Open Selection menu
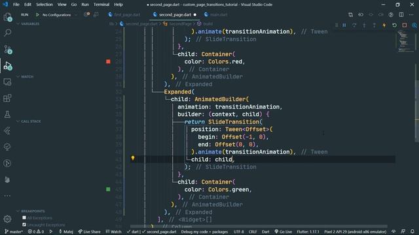 tap(45, 5)
